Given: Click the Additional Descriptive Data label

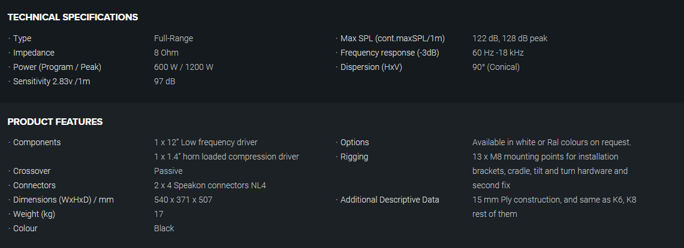Looking at the screenshot, I should (390, 200).
